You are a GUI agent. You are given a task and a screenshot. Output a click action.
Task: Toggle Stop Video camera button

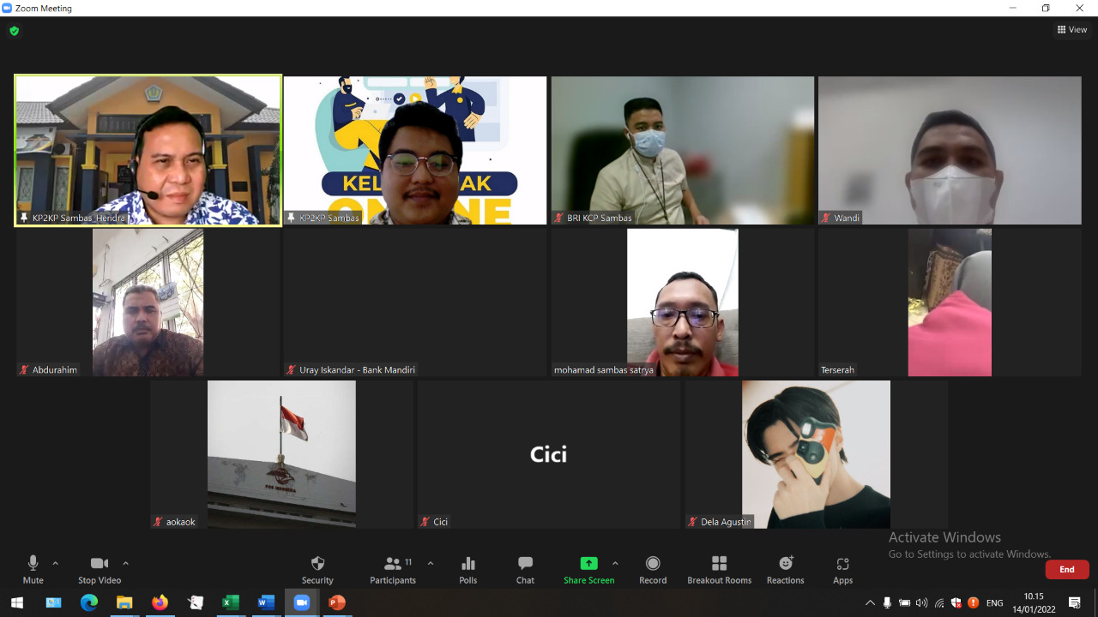(100, 564)
